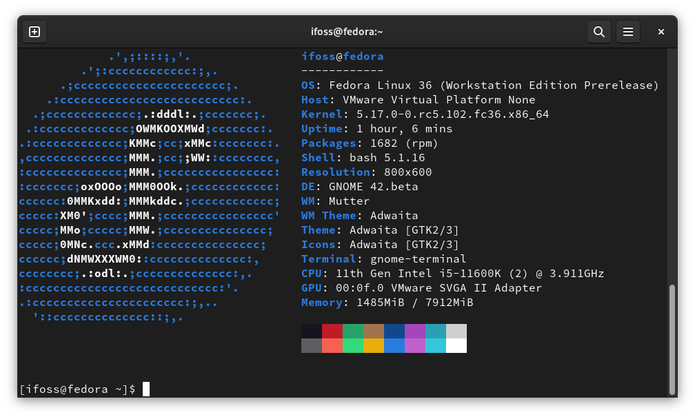Click the search magnifier icon

598,32
